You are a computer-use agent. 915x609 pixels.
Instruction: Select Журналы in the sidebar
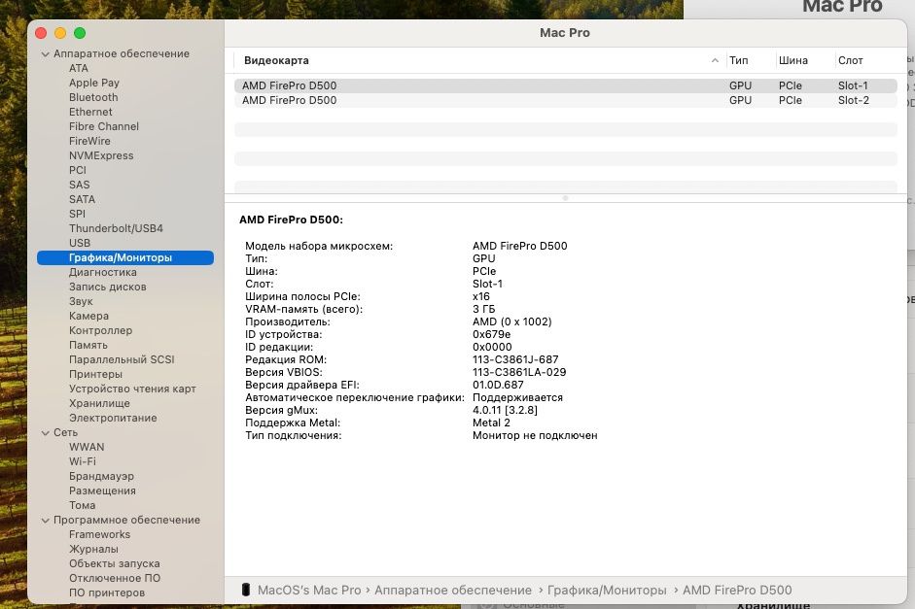coord(93,549)
